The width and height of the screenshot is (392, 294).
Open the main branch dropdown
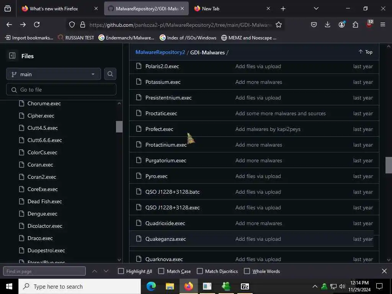point(54,74)
